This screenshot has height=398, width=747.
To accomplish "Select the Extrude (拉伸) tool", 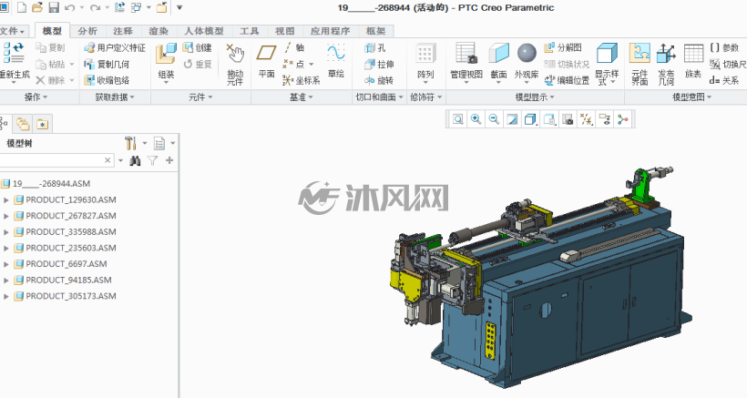I will pyautogui.click(x=379, y=64).
